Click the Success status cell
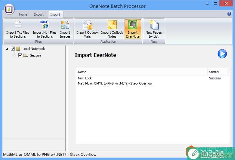The image size is (235, 160). [215, 78]
